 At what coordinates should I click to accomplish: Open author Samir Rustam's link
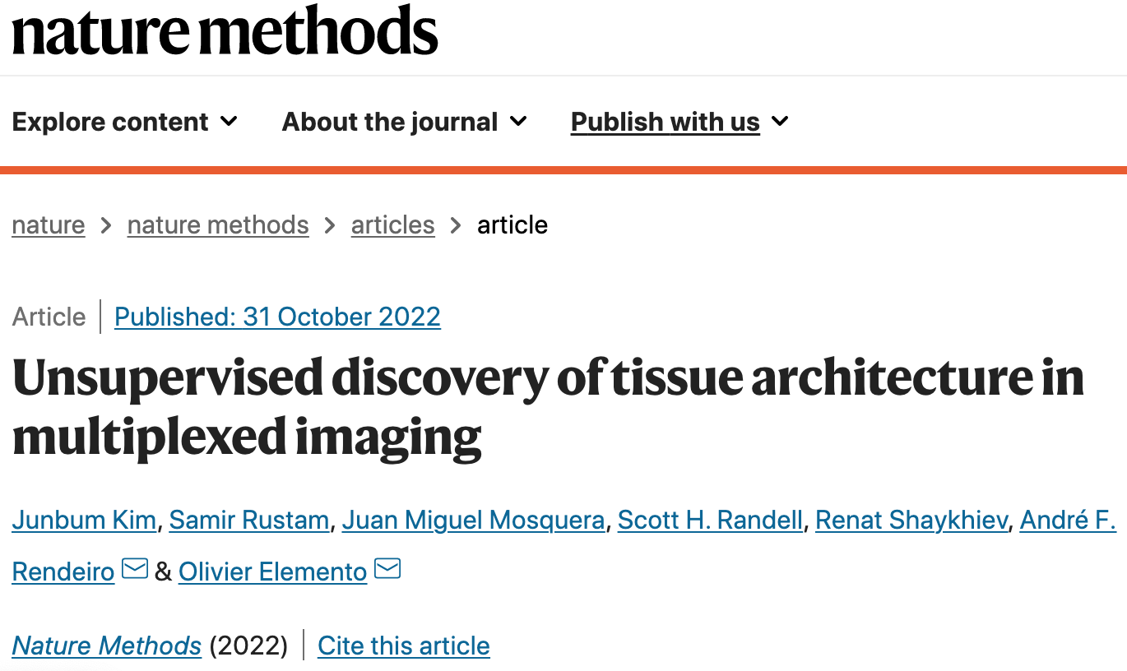(249, 521)
